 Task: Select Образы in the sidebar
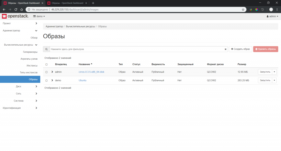coord(20,79)
